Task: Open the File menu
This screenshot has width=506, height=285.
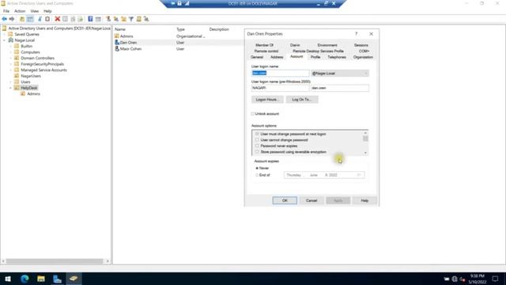Action: click(6, 11)
